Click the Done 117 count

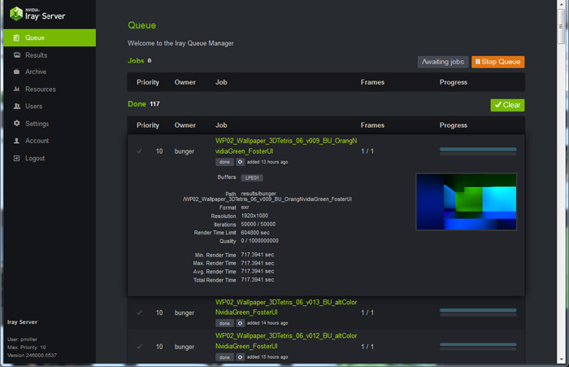(154, 104)
